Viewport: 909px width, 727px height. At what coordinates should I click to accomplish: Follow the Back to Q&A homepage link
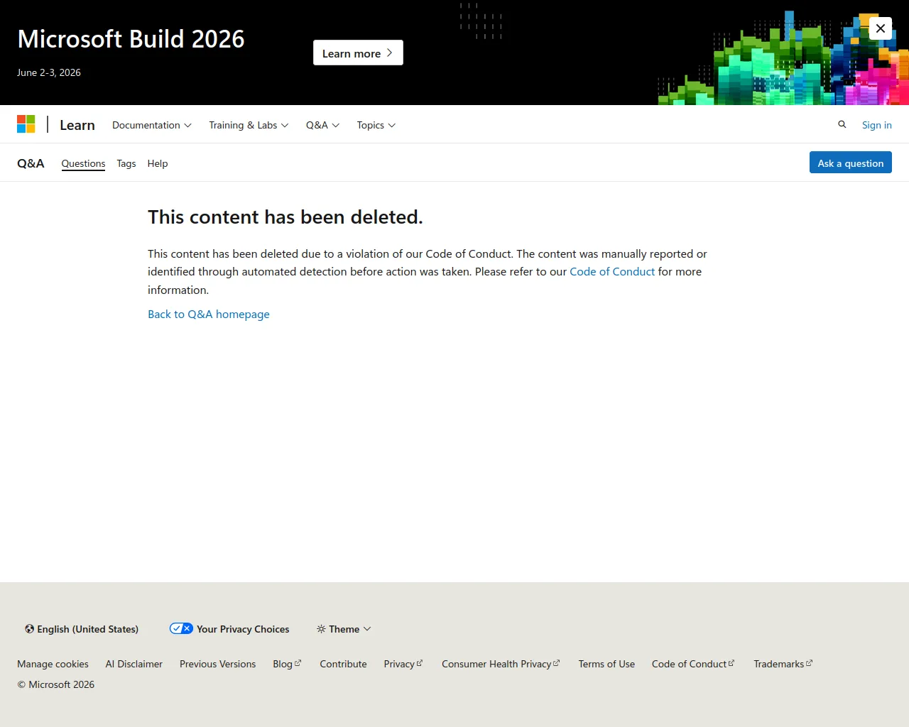pos(209,314)
